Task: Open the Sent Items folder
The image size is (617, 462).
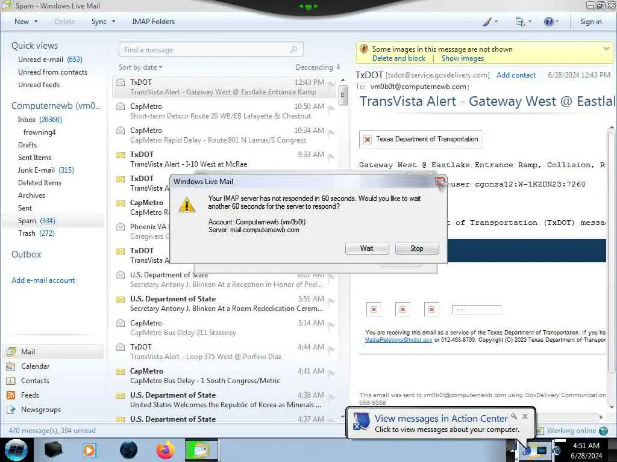Action: click(34, 157)
